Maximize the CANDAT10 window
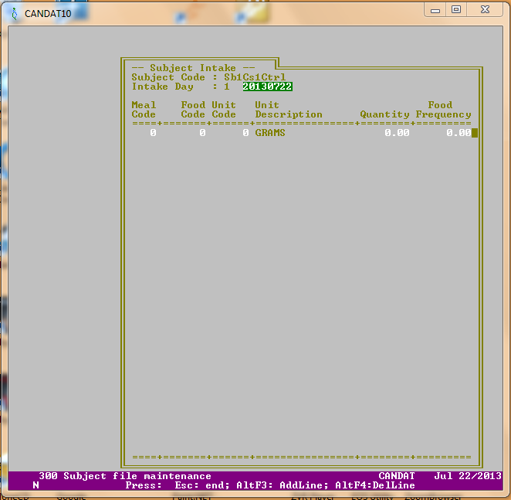 (x=456, y=9)
